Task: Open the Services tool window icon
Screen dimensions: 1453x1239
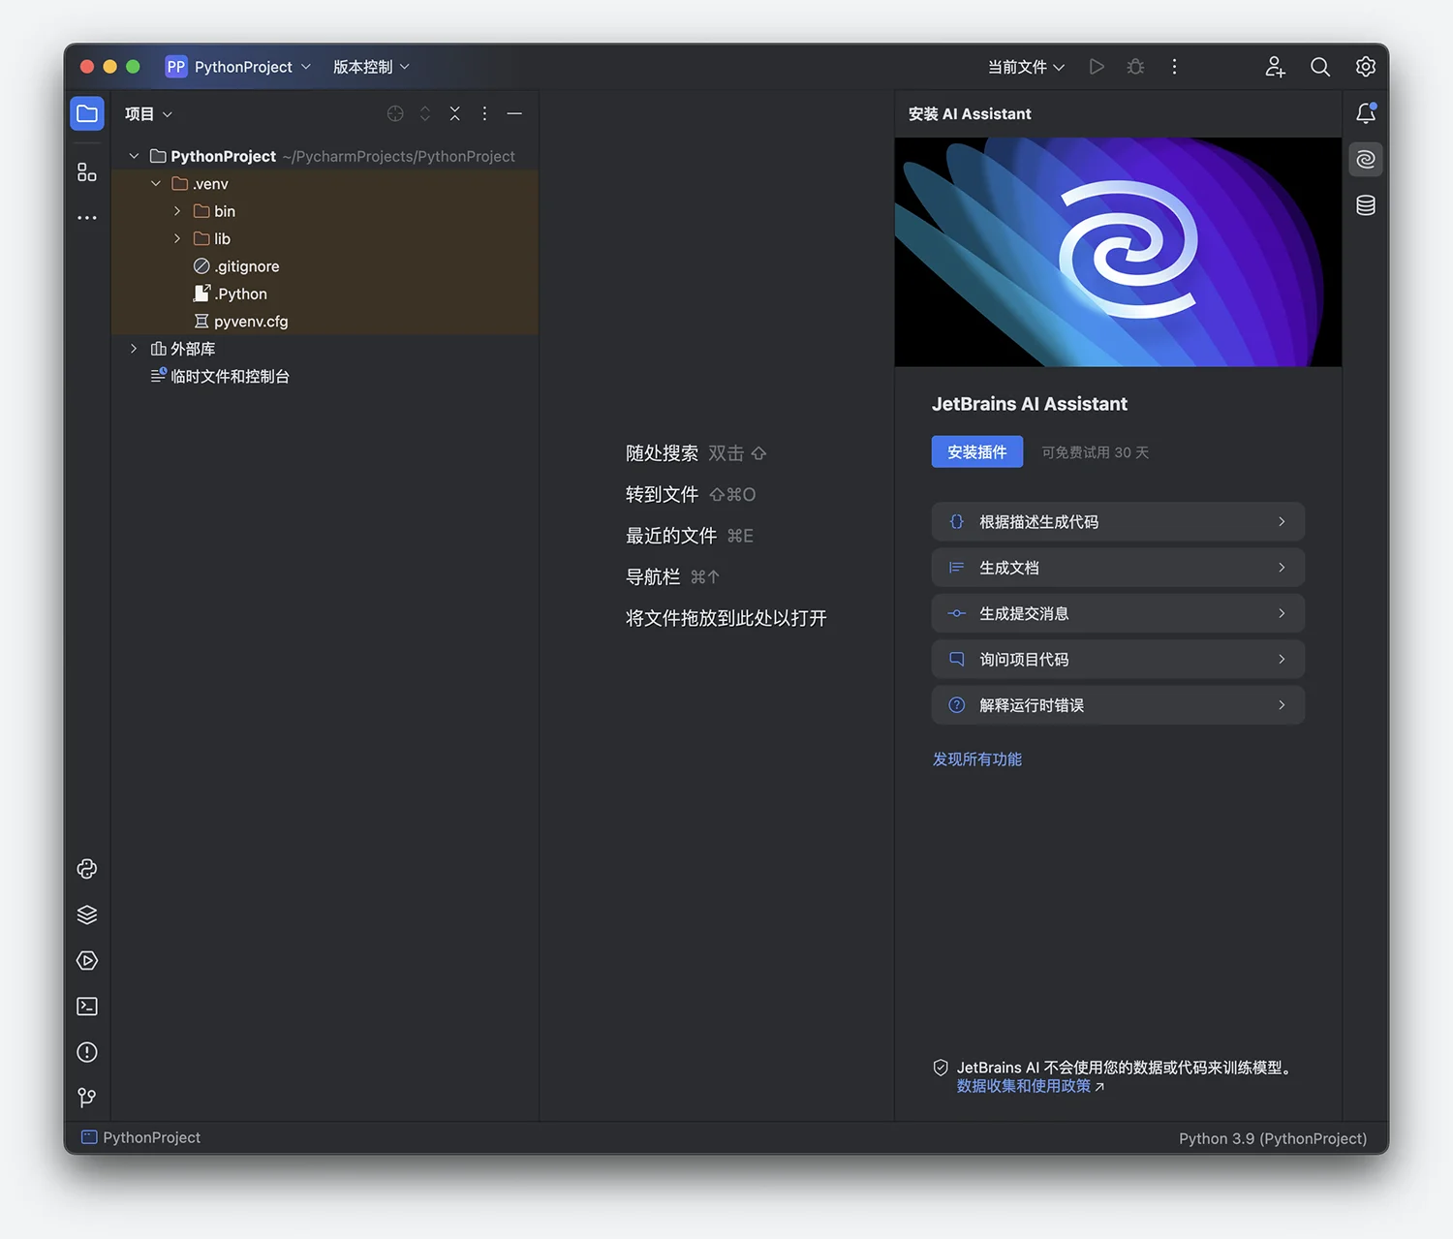Action: pyautogui.click(x=87, y=961)
